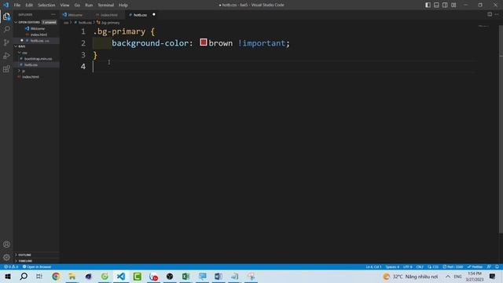Switch to the index.html editor tab

coord(108,15)
